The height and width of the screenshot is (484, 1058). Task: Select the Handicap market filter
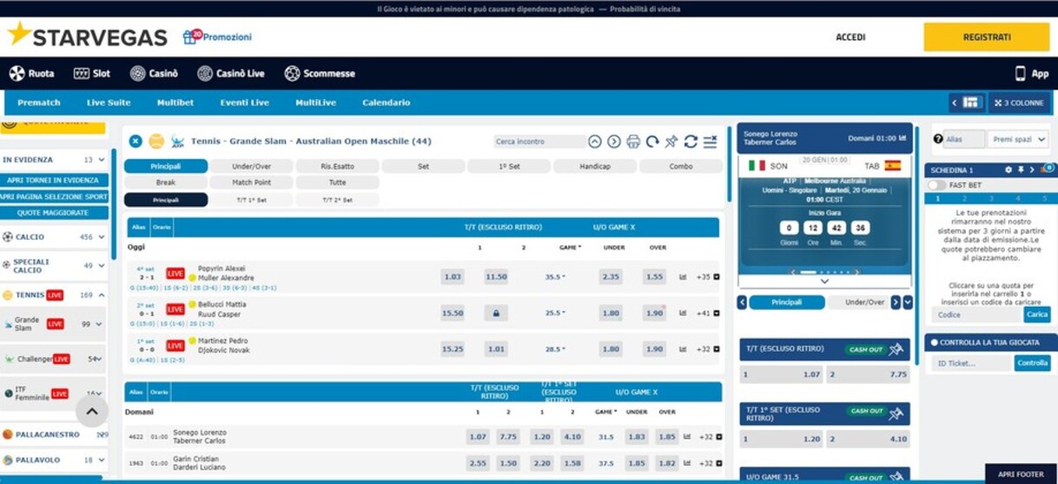[x=595, y=166]
